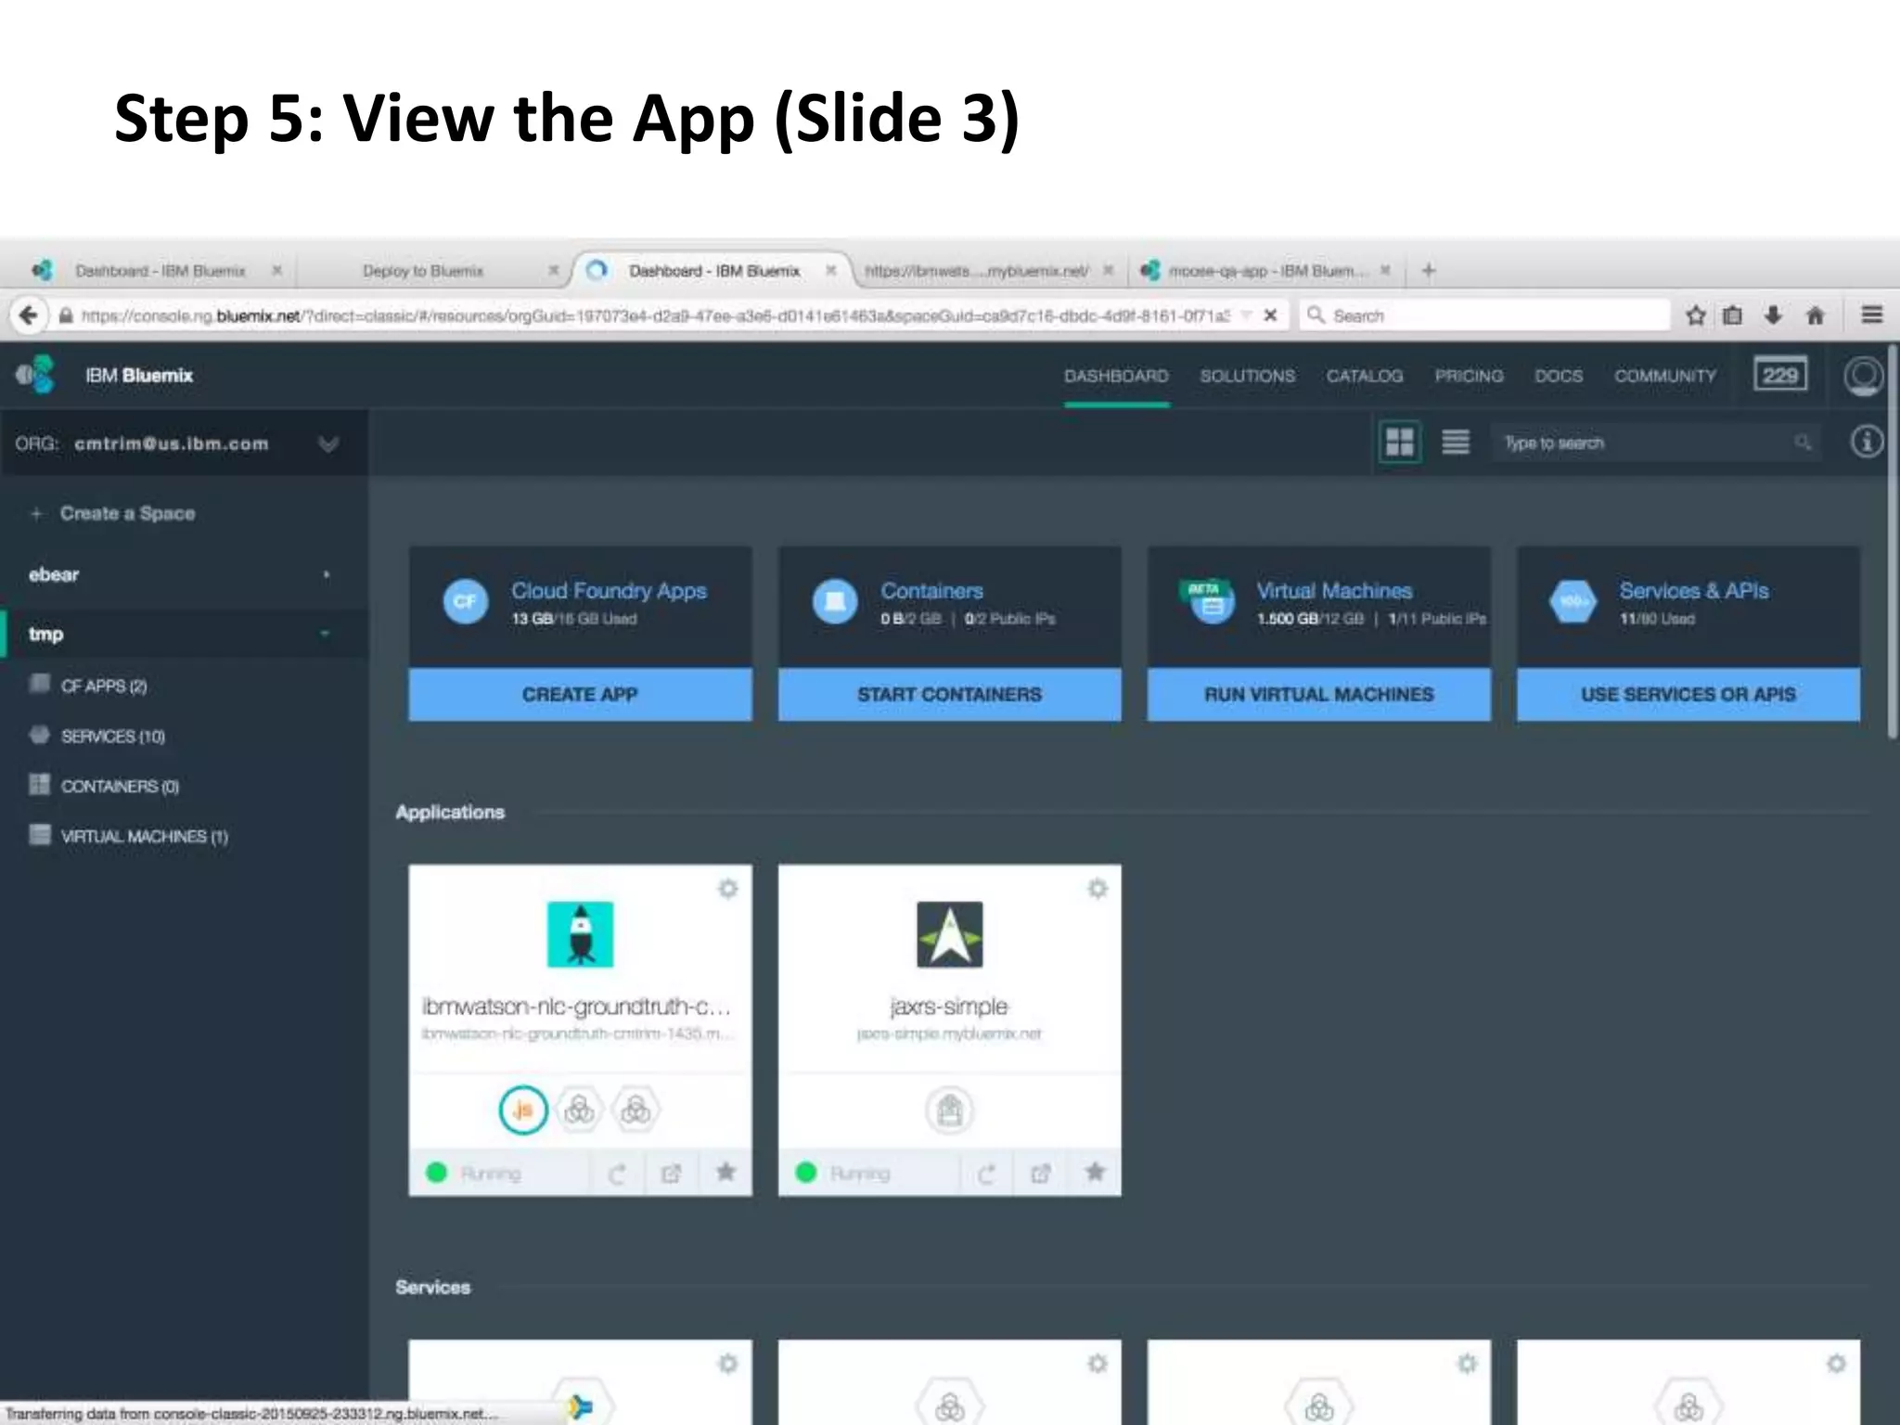Open the browser hamburger menu

pos(1871,315)
